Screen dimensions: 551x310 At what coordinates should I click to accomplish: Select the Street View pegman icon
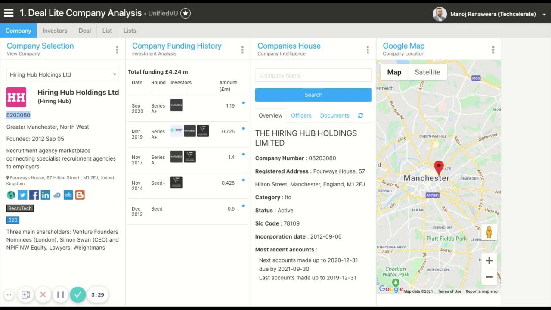pyautogui.click(x=489, y=233)
